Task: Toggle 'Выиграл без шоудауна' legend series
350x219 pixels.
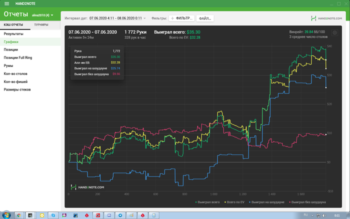Action: [x=307, y=202]
